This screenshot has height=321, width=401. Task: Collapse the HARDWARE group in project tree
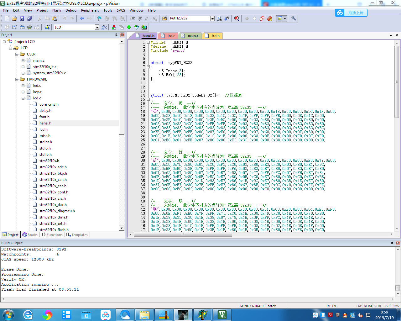[17, 79]
